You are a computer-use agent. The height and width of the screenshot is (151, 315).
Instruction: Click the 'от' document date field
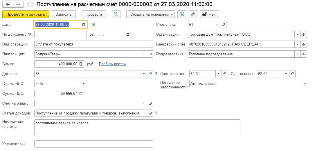111,34
